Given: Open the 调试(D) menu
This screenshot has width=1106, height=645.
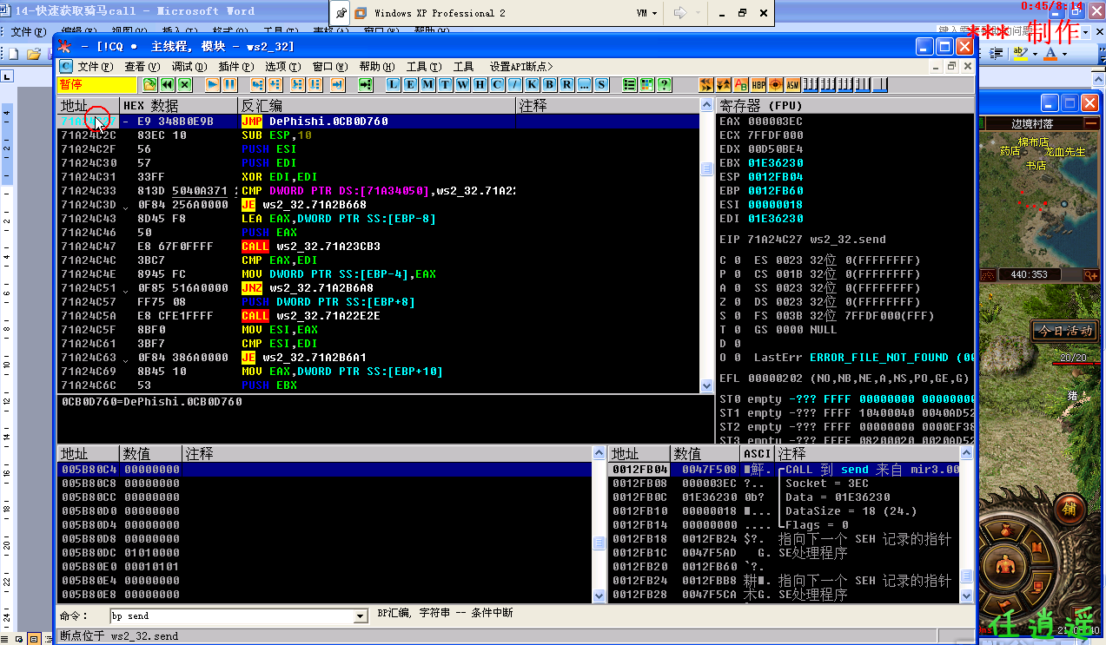Looking at the screenshot, I should coord(189,66).
